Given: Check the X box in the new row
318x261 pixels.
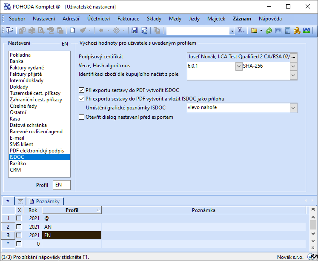Looking at the screenshot, I should pos(19,244).
